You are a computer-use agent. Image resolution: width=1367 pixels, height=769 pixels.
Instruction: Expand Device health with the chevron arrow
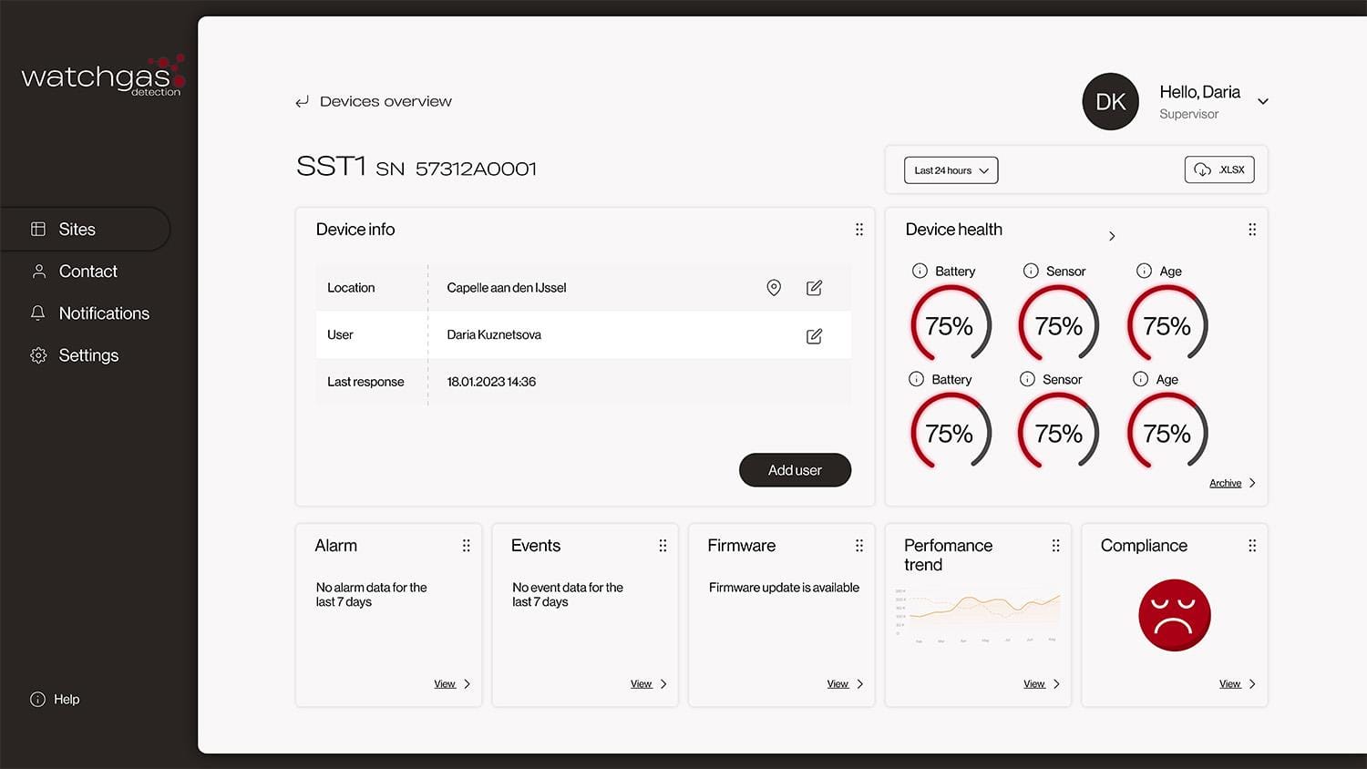[x=1112, y=236]
